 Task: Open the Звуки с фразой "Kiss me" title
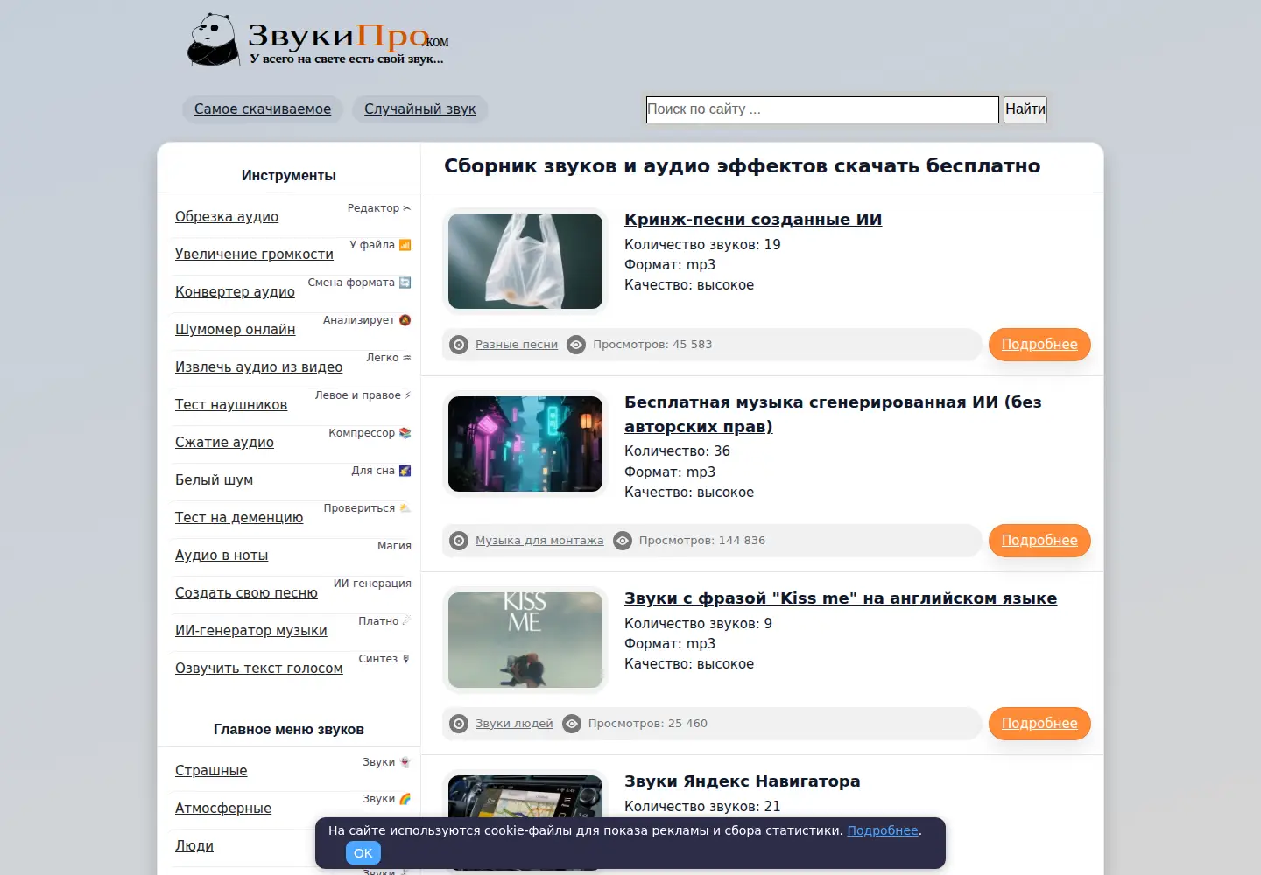841,598
